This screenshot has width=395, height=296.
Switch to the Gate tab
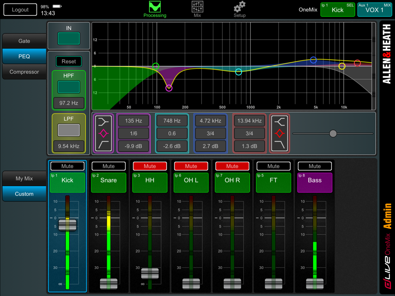[24, 41]
